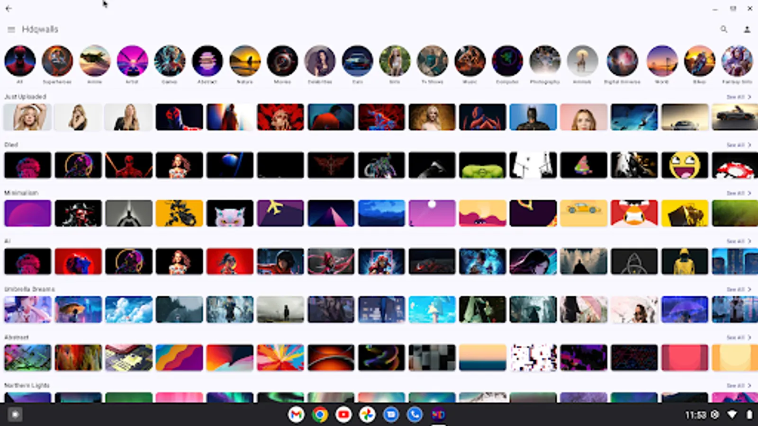Choose the Animals category circle
Screen dimensions: 758x426
(582, 61)
